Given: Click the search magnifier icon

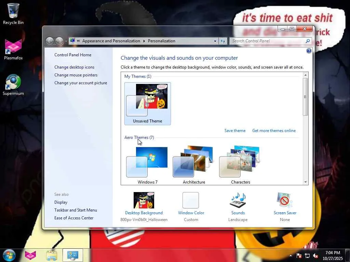Looking at the screenshot, I should [308, 41].
